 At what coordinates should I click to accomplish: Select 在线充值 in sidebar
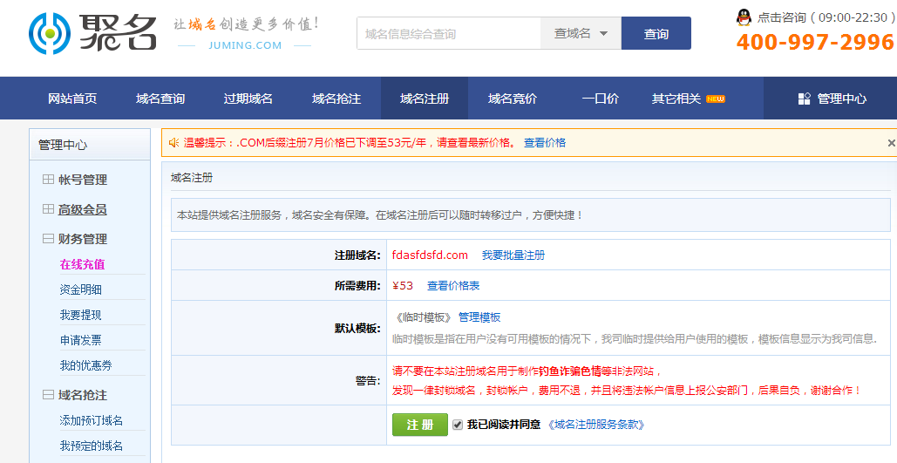click(82, 264)
